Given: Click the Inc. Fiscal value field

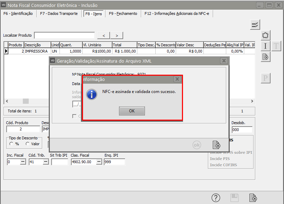Looking at the screenshot, I should coord(13,162).
